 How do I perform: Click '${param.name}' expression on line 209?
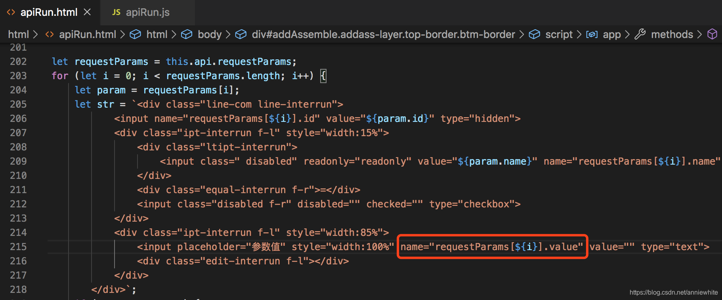[495, 161]
